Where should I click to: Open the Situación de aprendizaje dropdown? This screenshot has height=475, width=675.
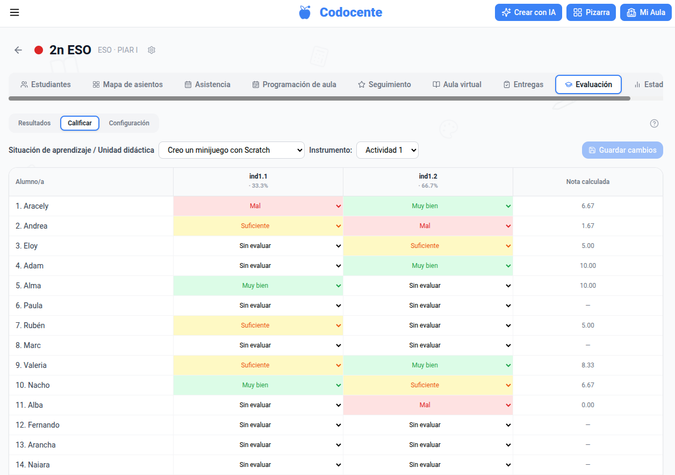[232, 150]
